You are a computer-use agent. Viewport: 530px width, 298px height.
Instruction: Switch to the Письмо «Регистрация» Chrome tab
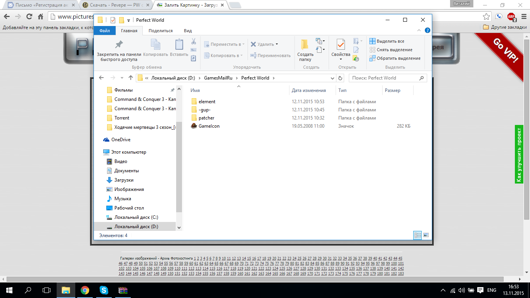click(x=41, y=5)
